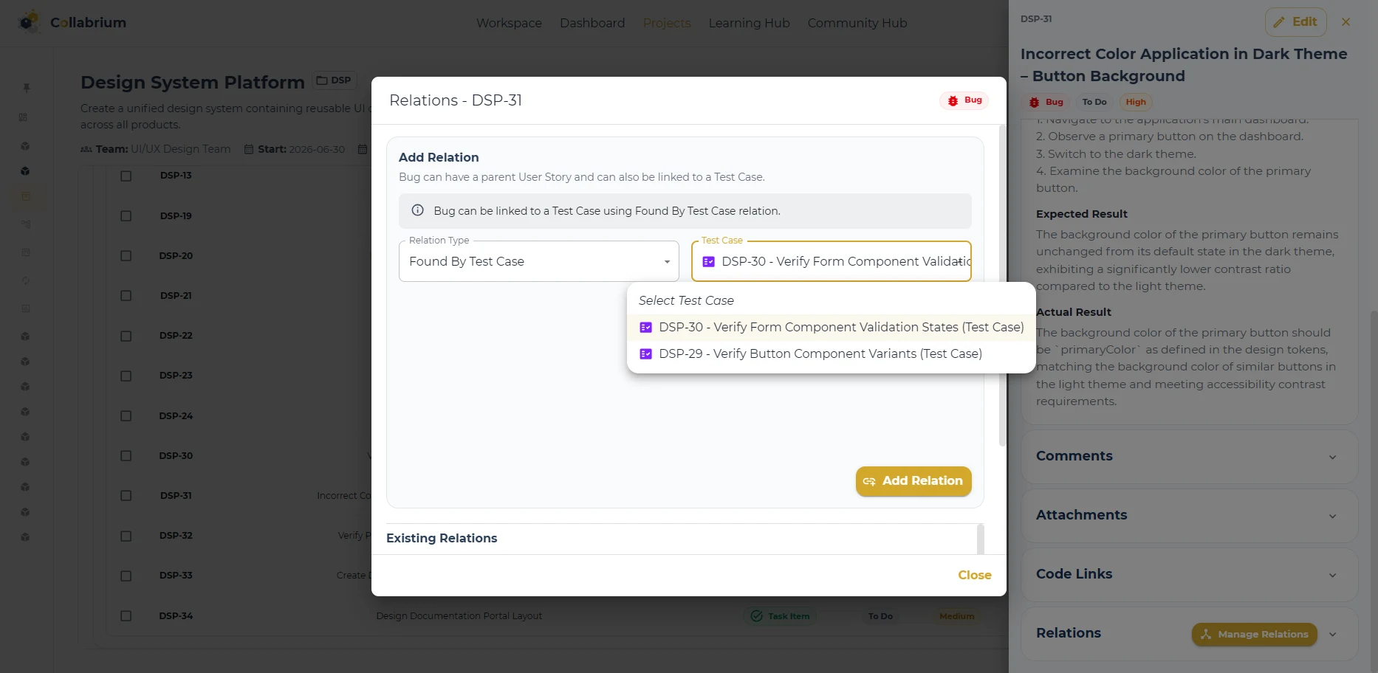Screen dimensions: 1378x673
Task: Click the Manage Relations branch icon
Action: [1206, 635]
